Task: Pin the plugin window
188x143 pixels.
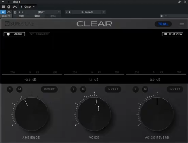Action: tap(179, 2)
